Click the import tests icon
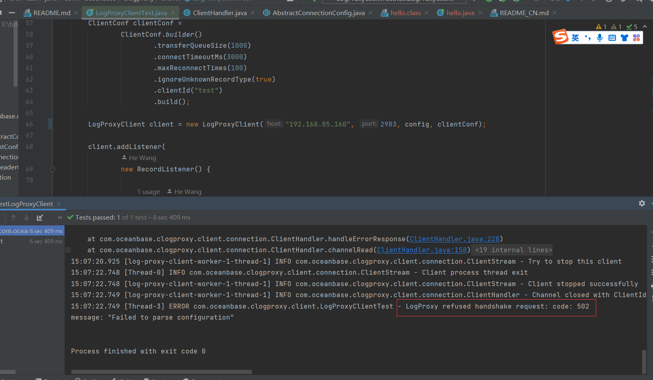This screenshot has height=380, width=653. [x=40, y=218]
